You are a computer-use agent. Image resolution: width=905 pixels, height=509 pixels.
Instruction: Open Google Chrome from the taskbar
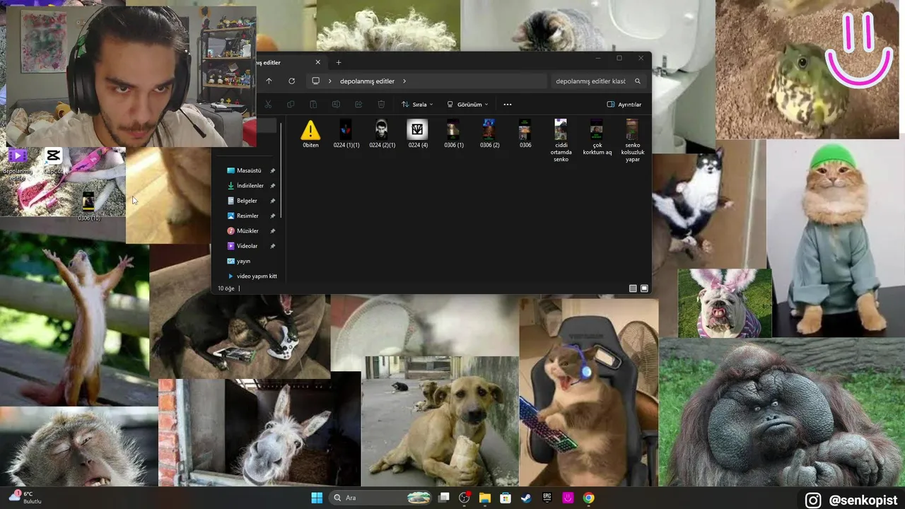588,498
